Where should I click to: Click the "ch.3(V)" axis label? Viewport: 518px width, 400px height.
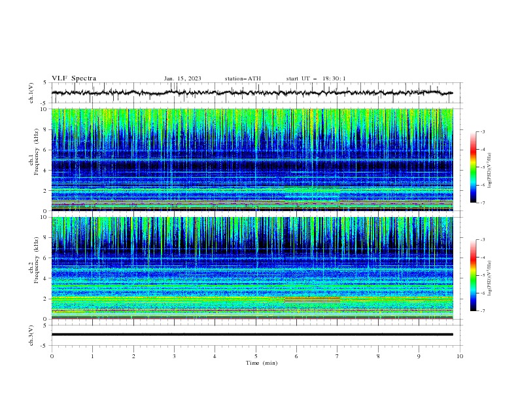tap(31, 335)
